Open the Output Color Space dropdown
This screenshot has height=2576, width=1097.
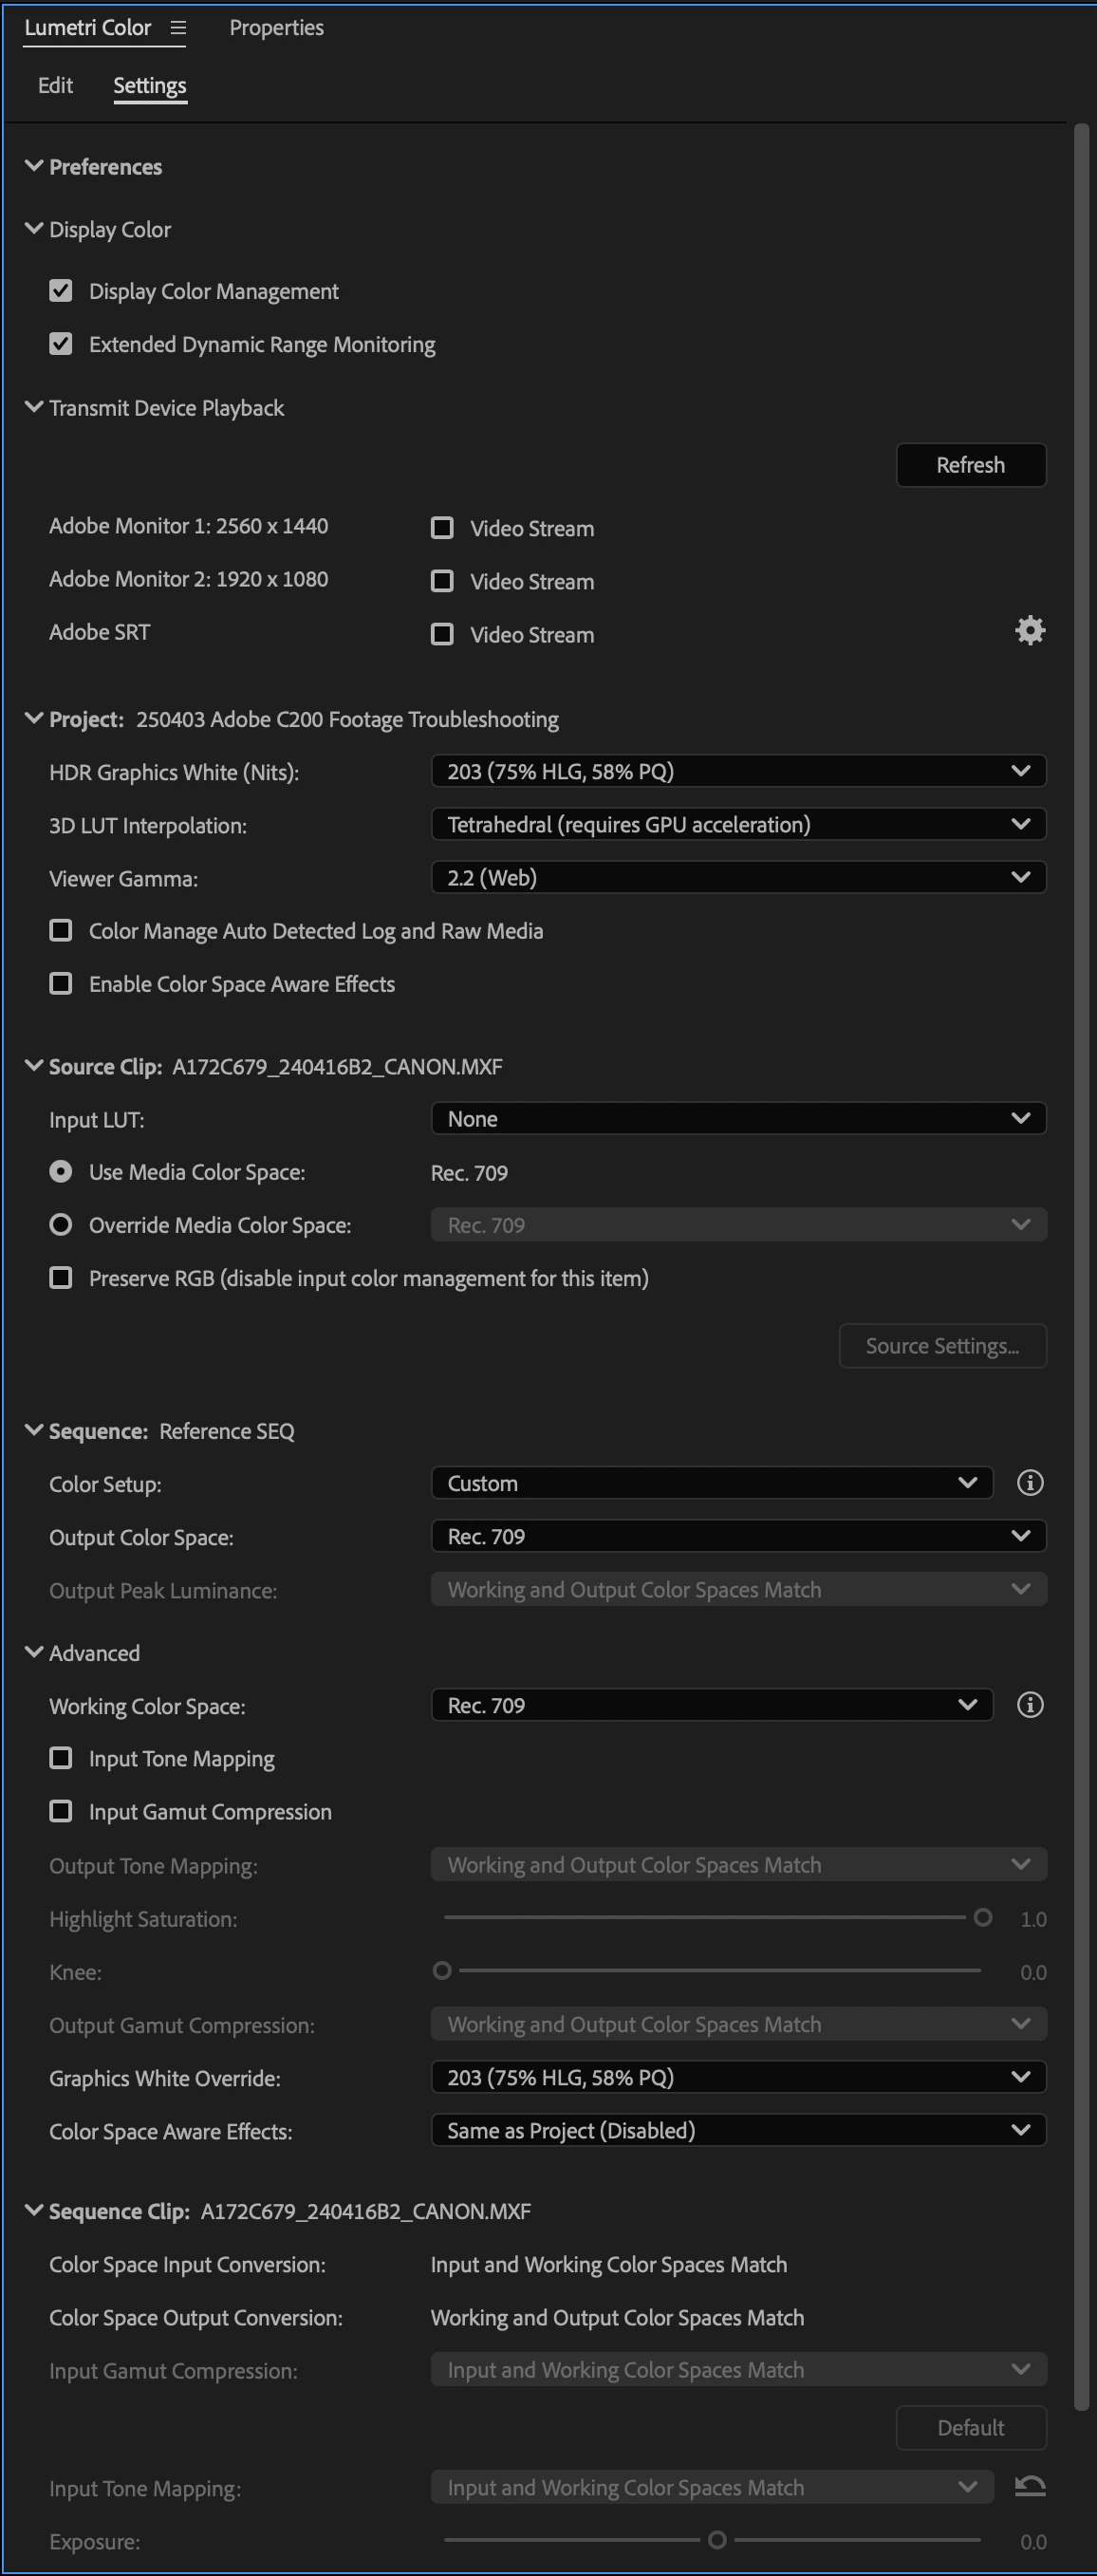tap(738, 1536)
